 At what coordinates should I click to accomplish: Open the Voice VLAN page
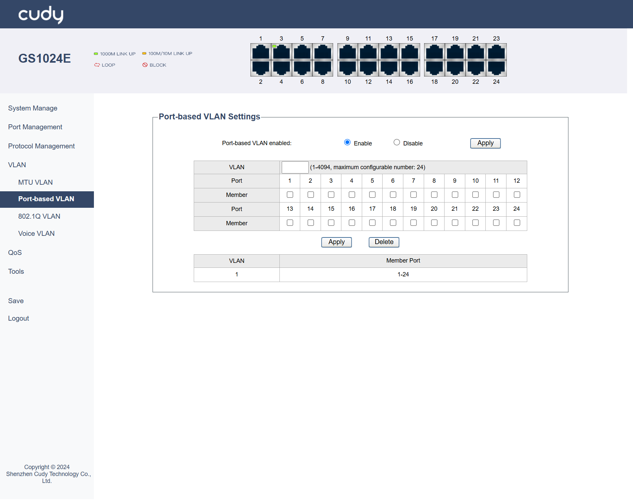(36, 234)
